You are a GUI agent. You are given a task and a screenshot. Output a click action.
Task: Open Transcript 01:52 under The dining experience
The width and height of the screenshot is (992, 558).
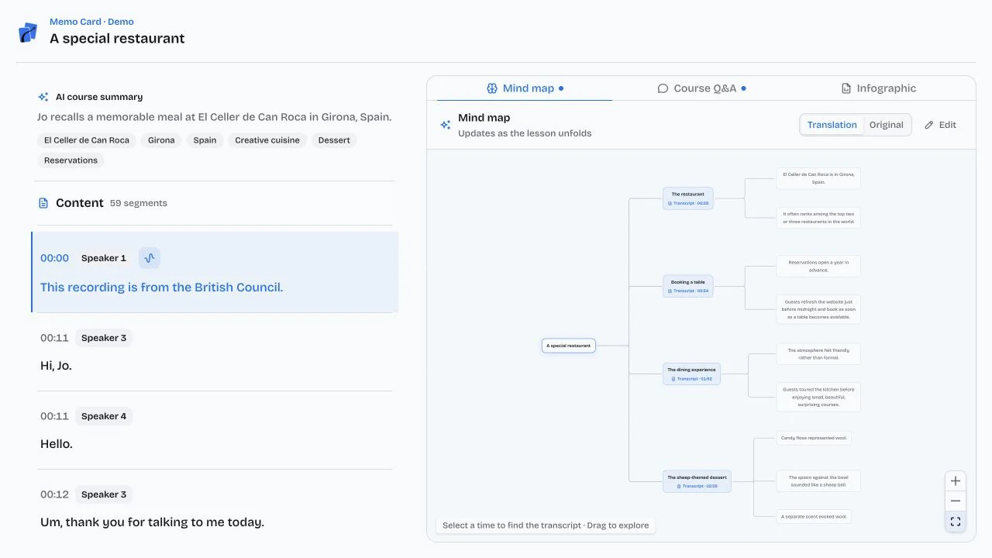691,379
